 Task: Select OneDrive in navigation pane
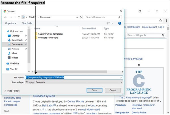(13, 64)
